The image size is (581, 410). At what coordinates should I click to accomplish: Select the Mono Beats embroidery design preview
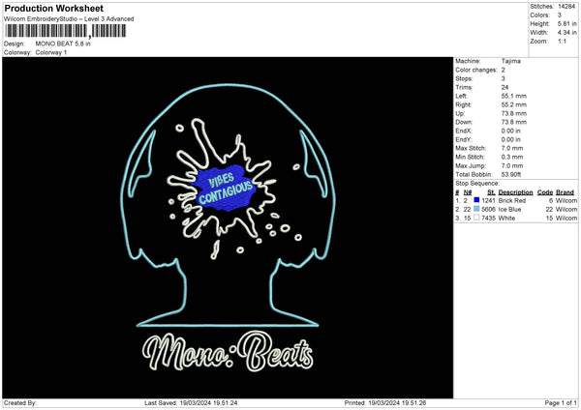[x=228, y=227]
